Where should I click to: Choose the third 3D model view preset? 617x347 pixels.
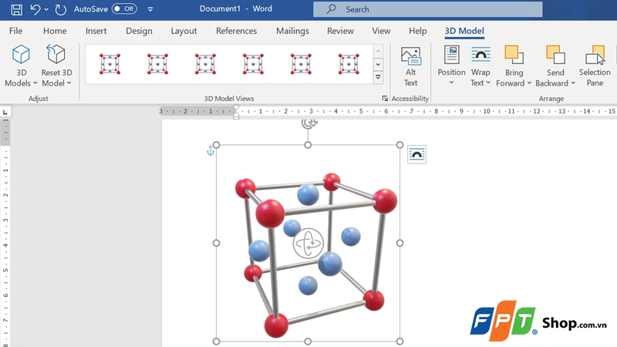tap(205, 64)
